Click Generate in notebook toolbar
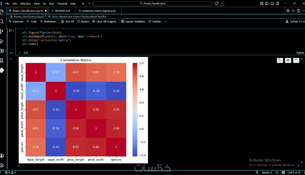 (16, 21)
